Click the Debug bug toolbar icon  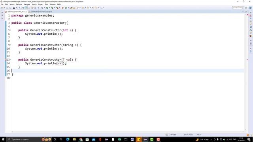[42, 8]
